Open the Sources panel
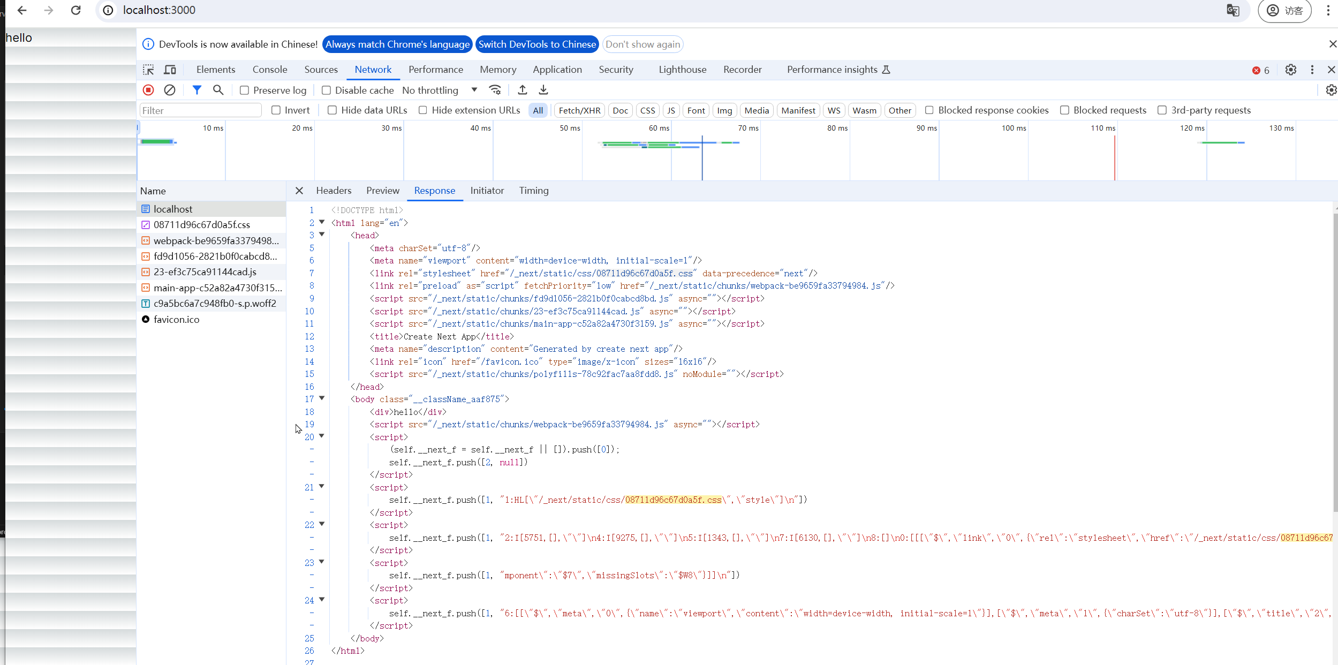Image resolution: width=1338 pixels, height=665 pixels. 321,70
